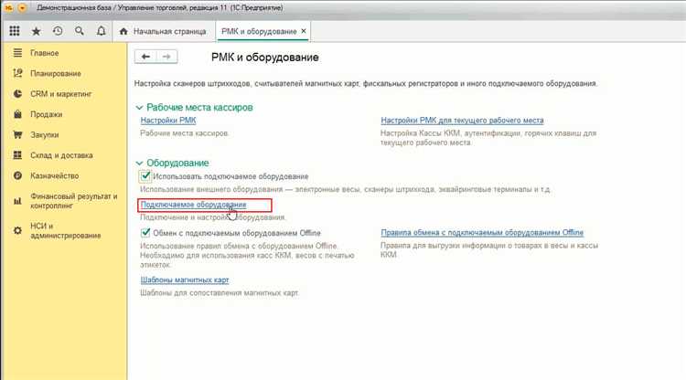This screenshot has height=380, width=686.
Task: Open НСИ и администрирование section
Action: [65, 230]
